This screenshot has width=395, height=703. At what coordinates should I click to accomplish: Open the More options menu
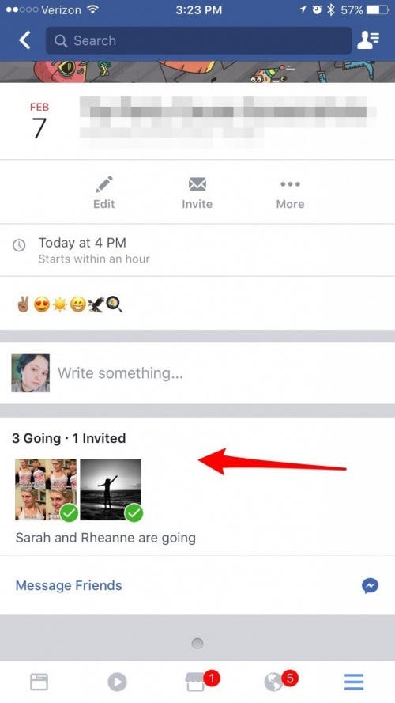click(290, 193)
